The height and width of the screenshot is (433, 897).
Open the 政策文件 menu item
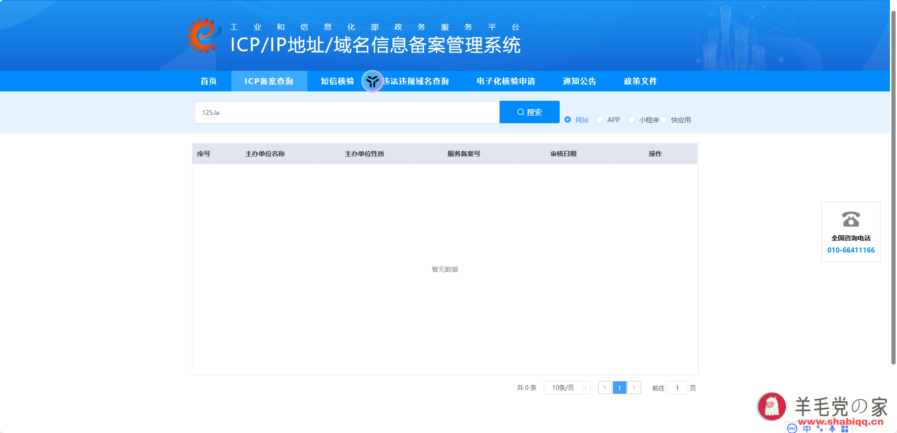pos(640,81)
